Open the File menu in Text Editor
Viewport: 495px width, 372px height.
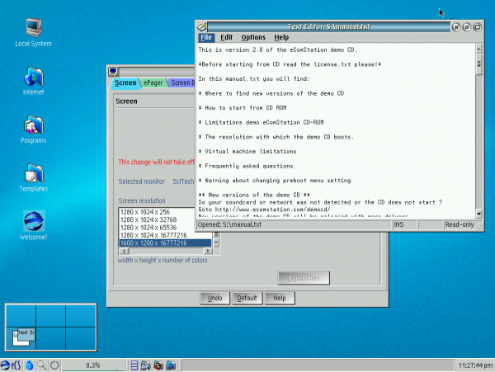tap(206, 37)
